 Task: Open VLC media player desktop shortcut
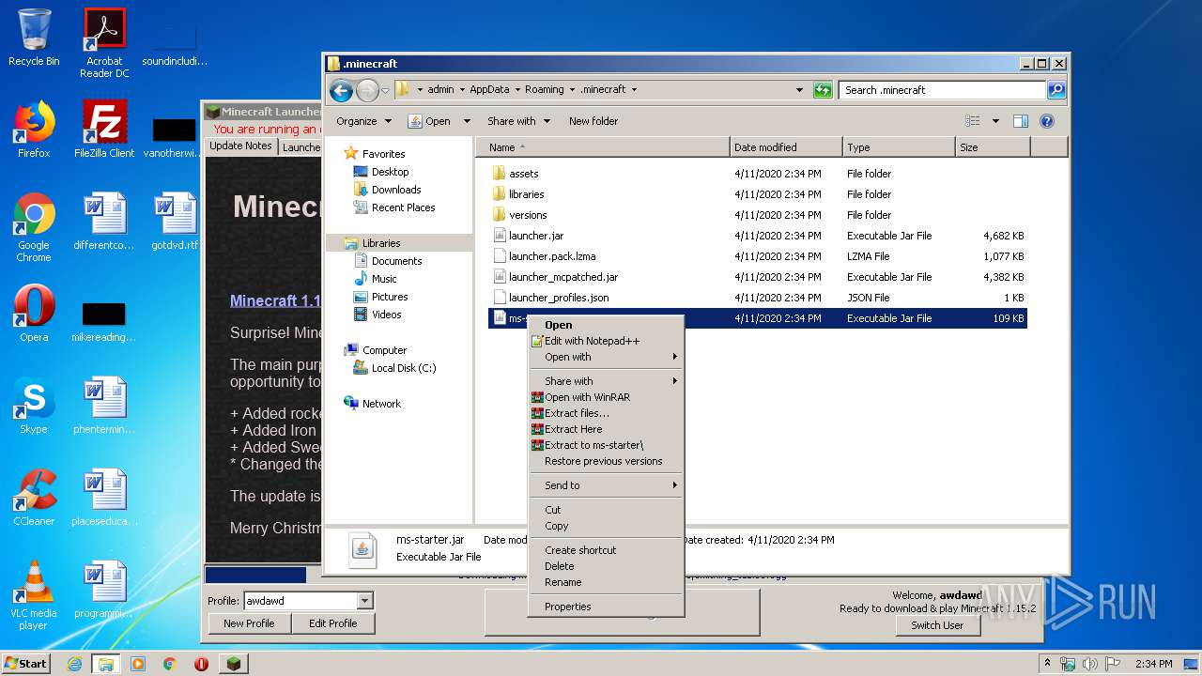(x=34, y=595)
